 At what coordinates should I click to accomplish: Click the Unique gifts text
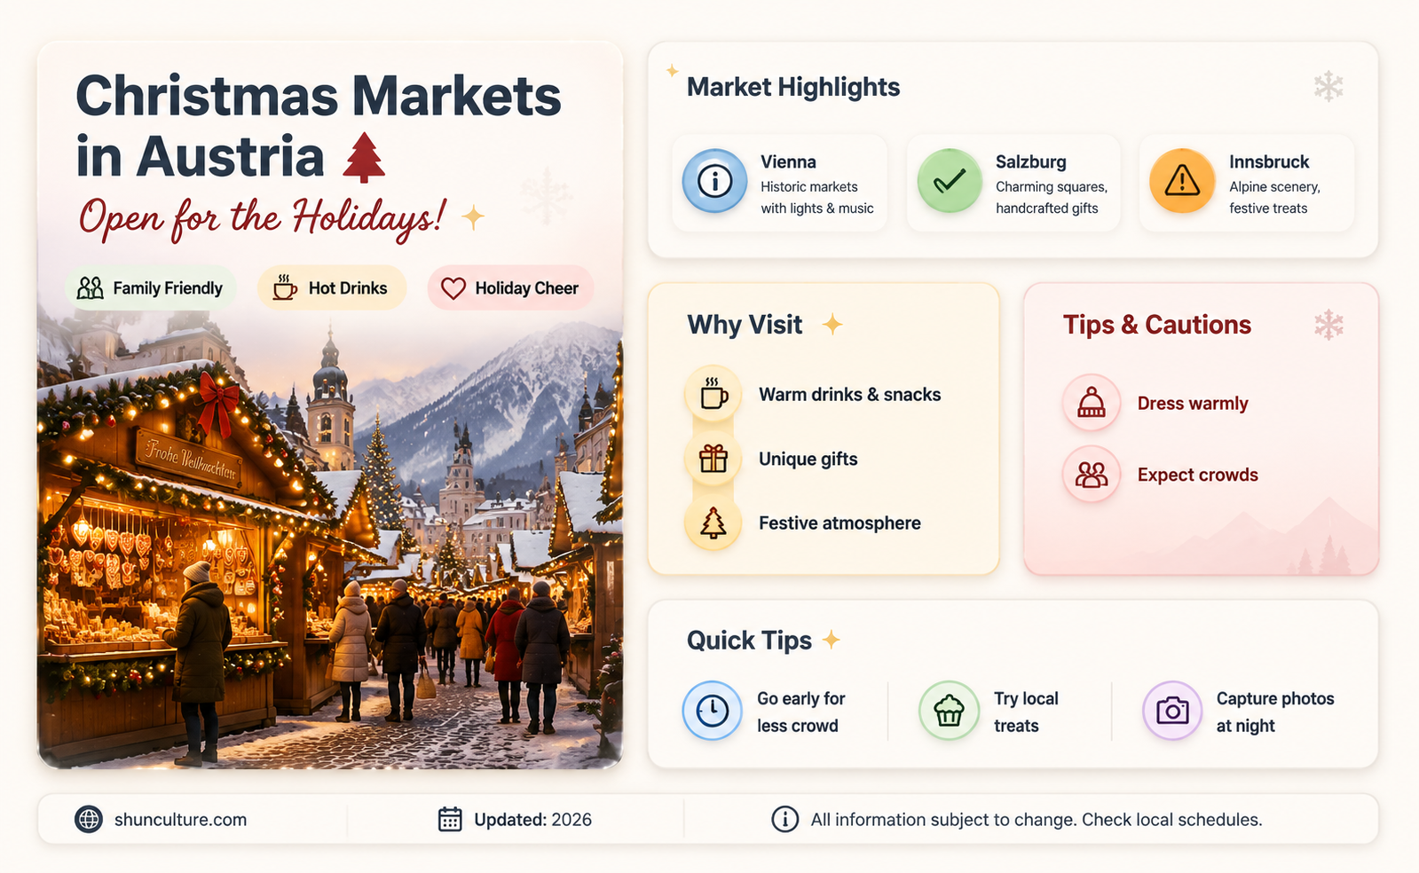808,459
